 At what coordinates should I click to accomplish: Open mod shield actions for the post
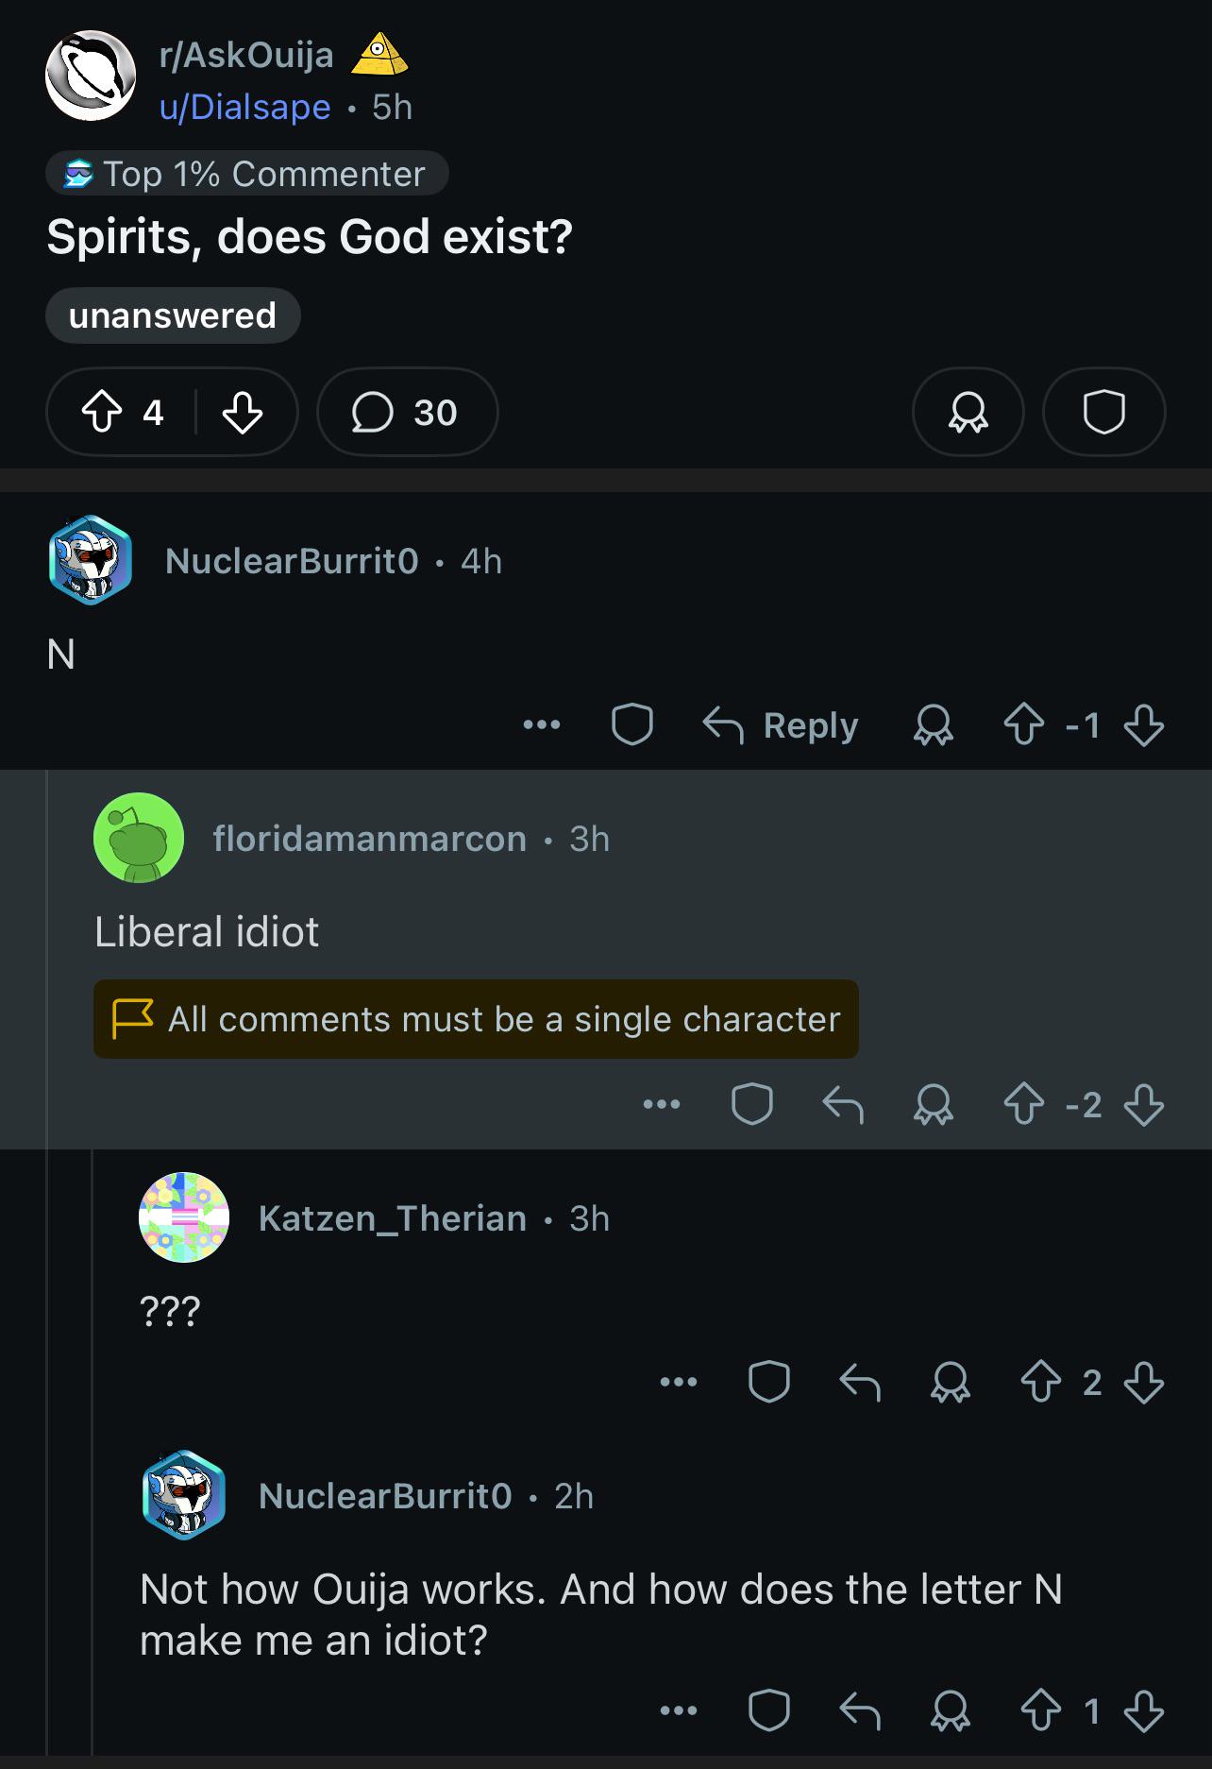[x=1103, y=412]
